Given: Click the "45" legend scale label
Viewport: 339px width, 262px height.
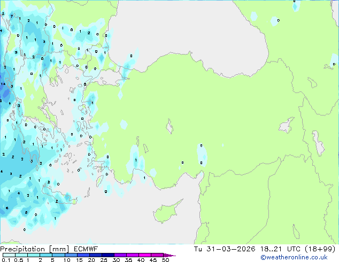Looking at the screenshot, I should pyautogui.click(x=153, y=260).
